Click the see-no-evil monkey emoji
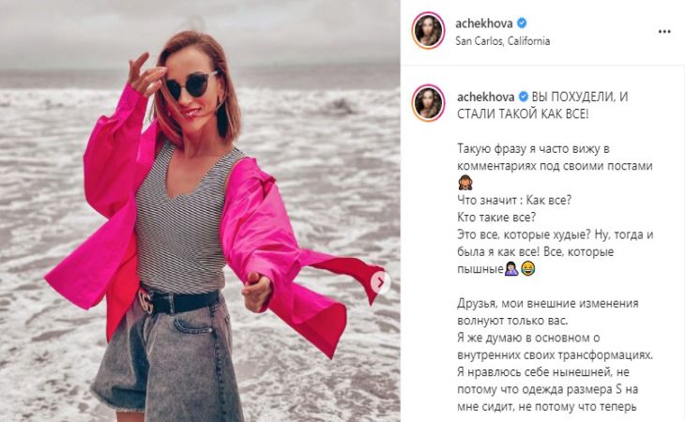This screenshot has width=685, height=422. pos(465,183)
